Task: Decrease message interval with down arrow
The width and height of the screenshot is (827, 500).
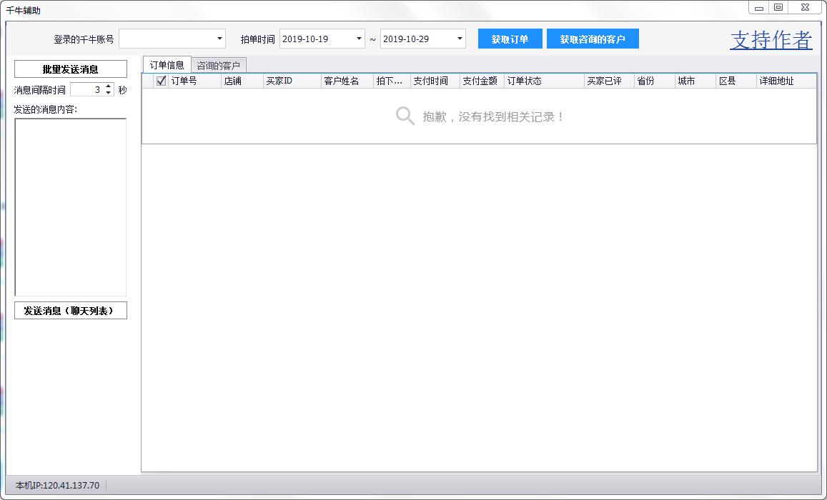Action: coord(109,93)
